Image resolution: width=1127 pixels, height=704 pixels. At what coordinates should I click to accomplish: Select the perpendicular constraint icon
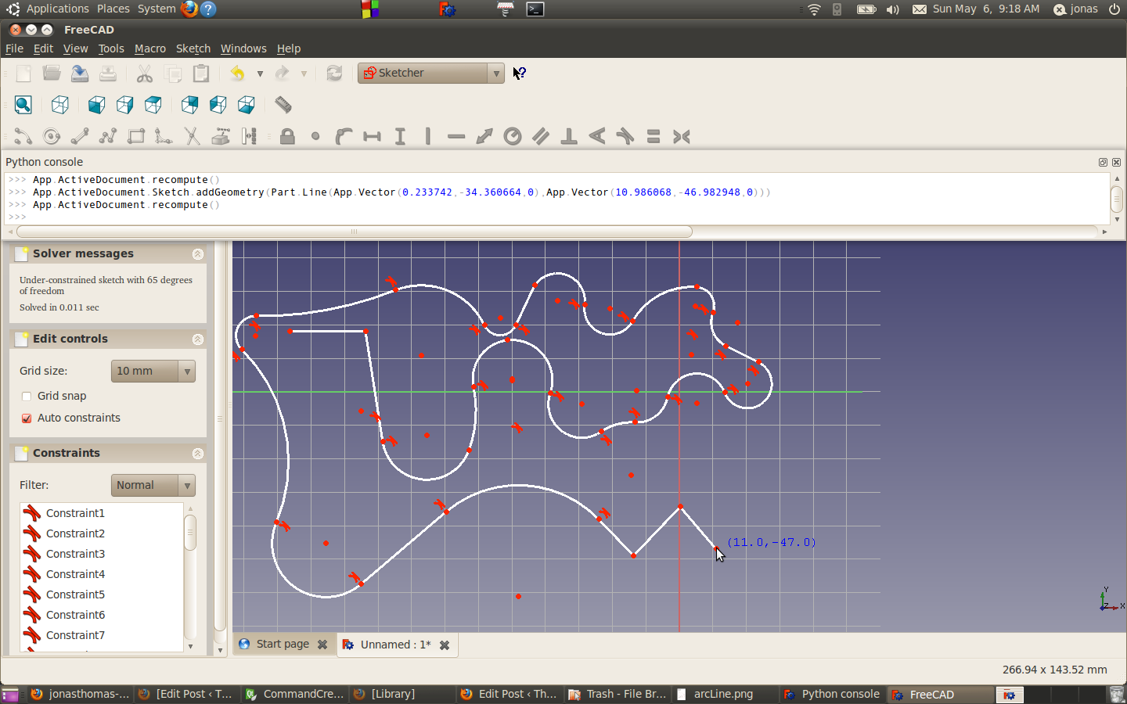pos(569,137)
